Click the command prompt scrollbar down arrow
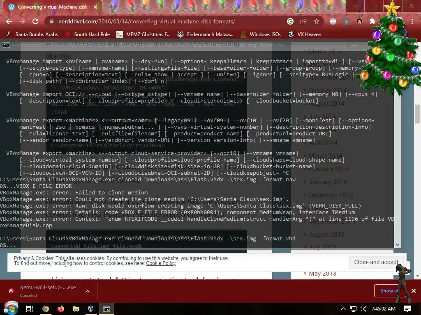The image size is (421, 315). pos(398,244)
